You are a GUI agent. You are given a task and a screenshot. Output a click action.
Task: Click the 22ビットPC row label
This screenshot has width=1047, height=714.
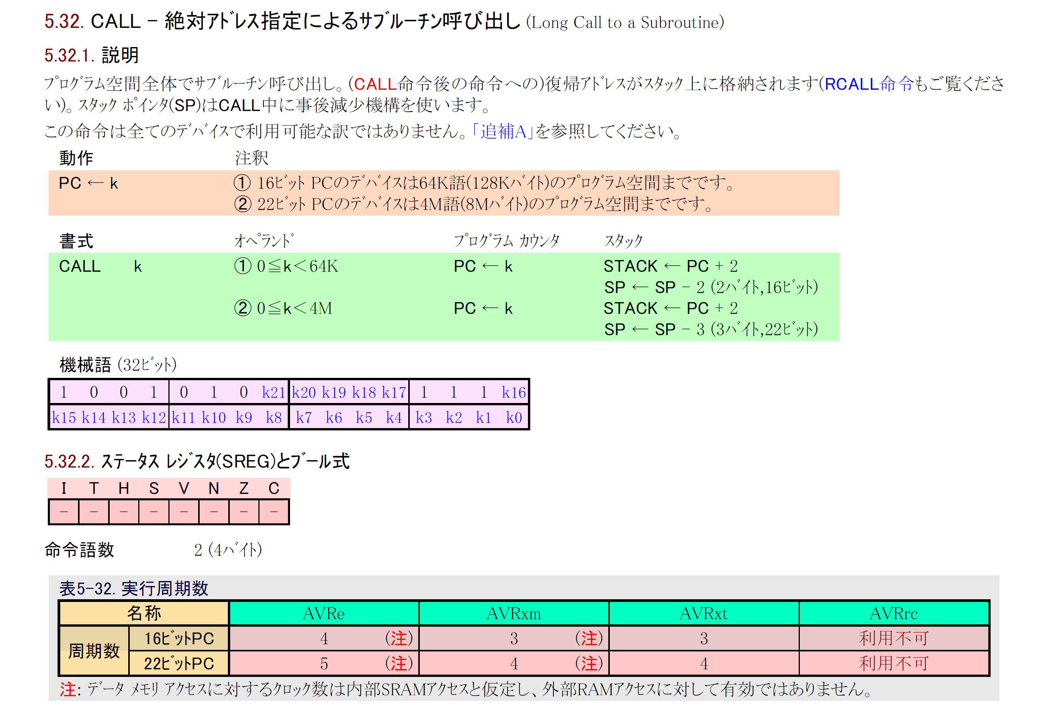(179, 663)
